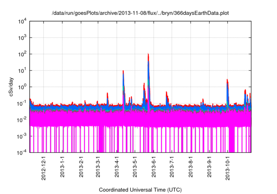
Task: Click the 2013-2-1 date tick label
Action: tap(81, 167)
